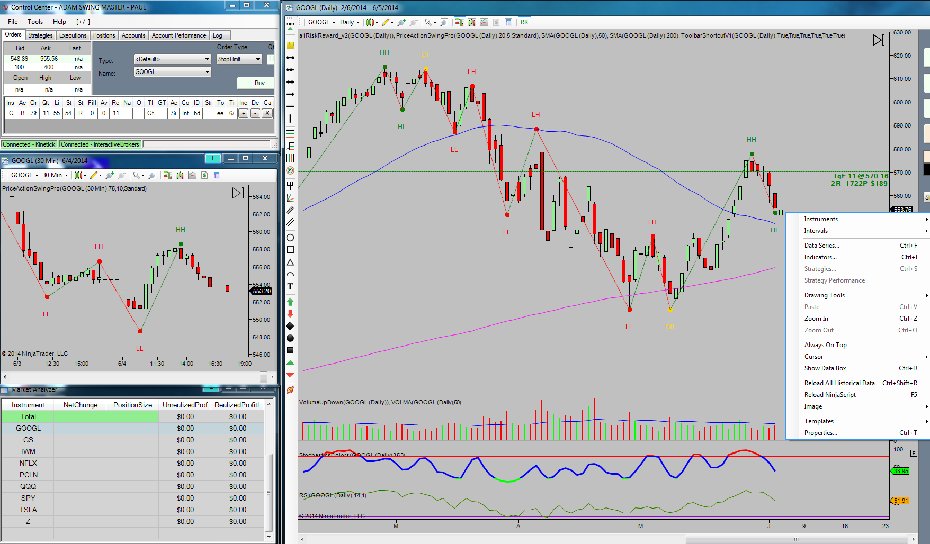Select the Fibonacci Circle drawing tool

click(290, 170)
